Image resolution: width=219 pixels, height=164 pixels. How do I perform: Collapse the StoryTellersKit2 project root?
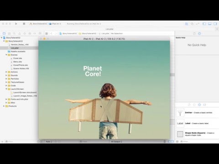[2, 38]
